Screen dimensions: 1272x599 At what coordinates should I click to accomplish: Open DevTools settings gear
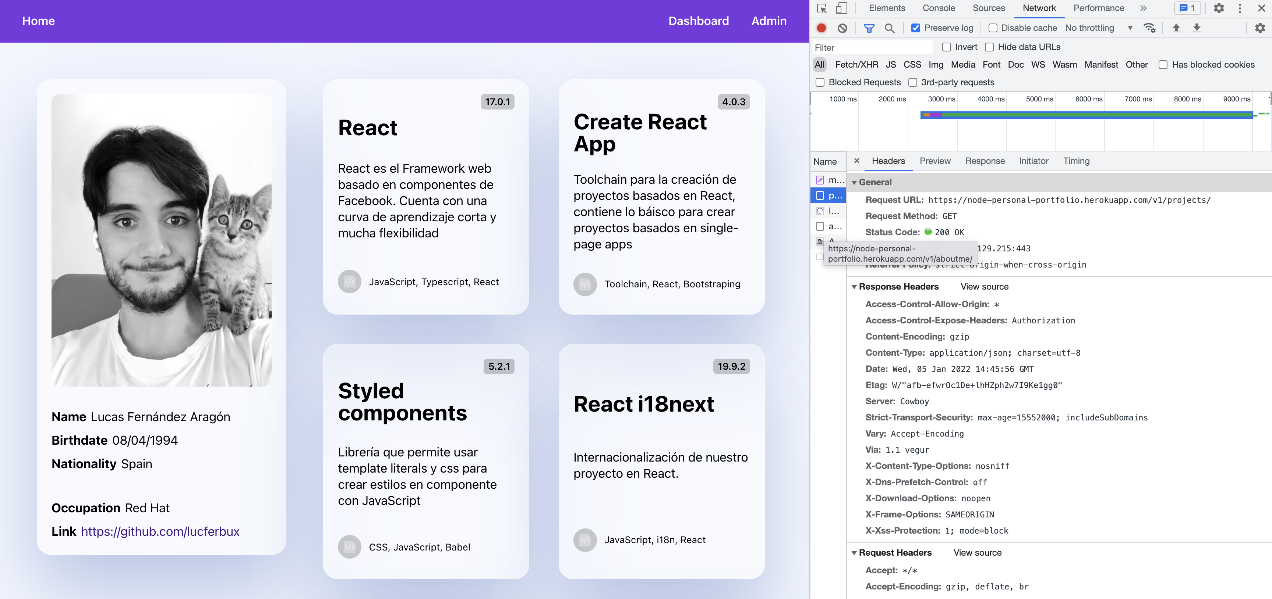pos(1219,8)
